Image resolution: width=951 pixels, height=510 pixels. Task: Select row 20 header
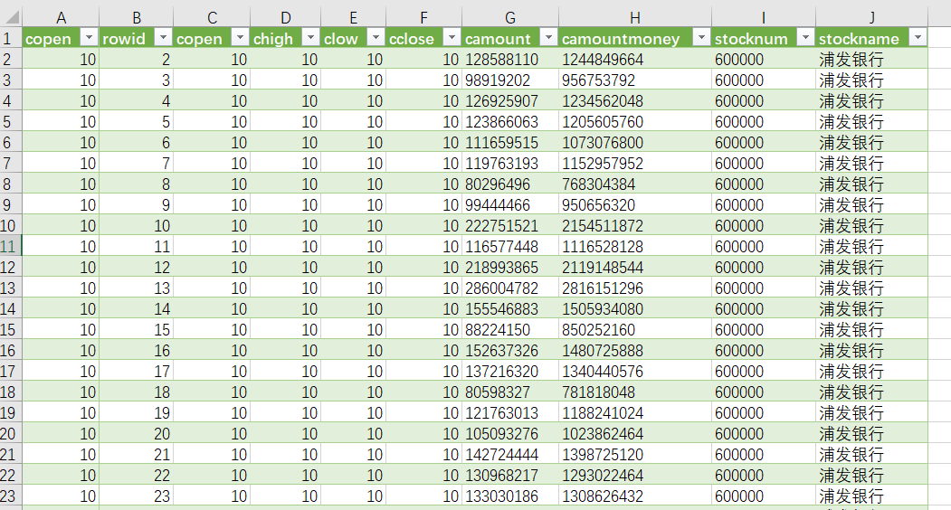11,434
